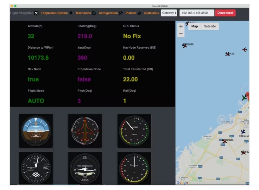The width and height of the screenshot is (259, 190).
Task: Click the wrench tools icon beside Configuration
Action: tap(121, 13)
